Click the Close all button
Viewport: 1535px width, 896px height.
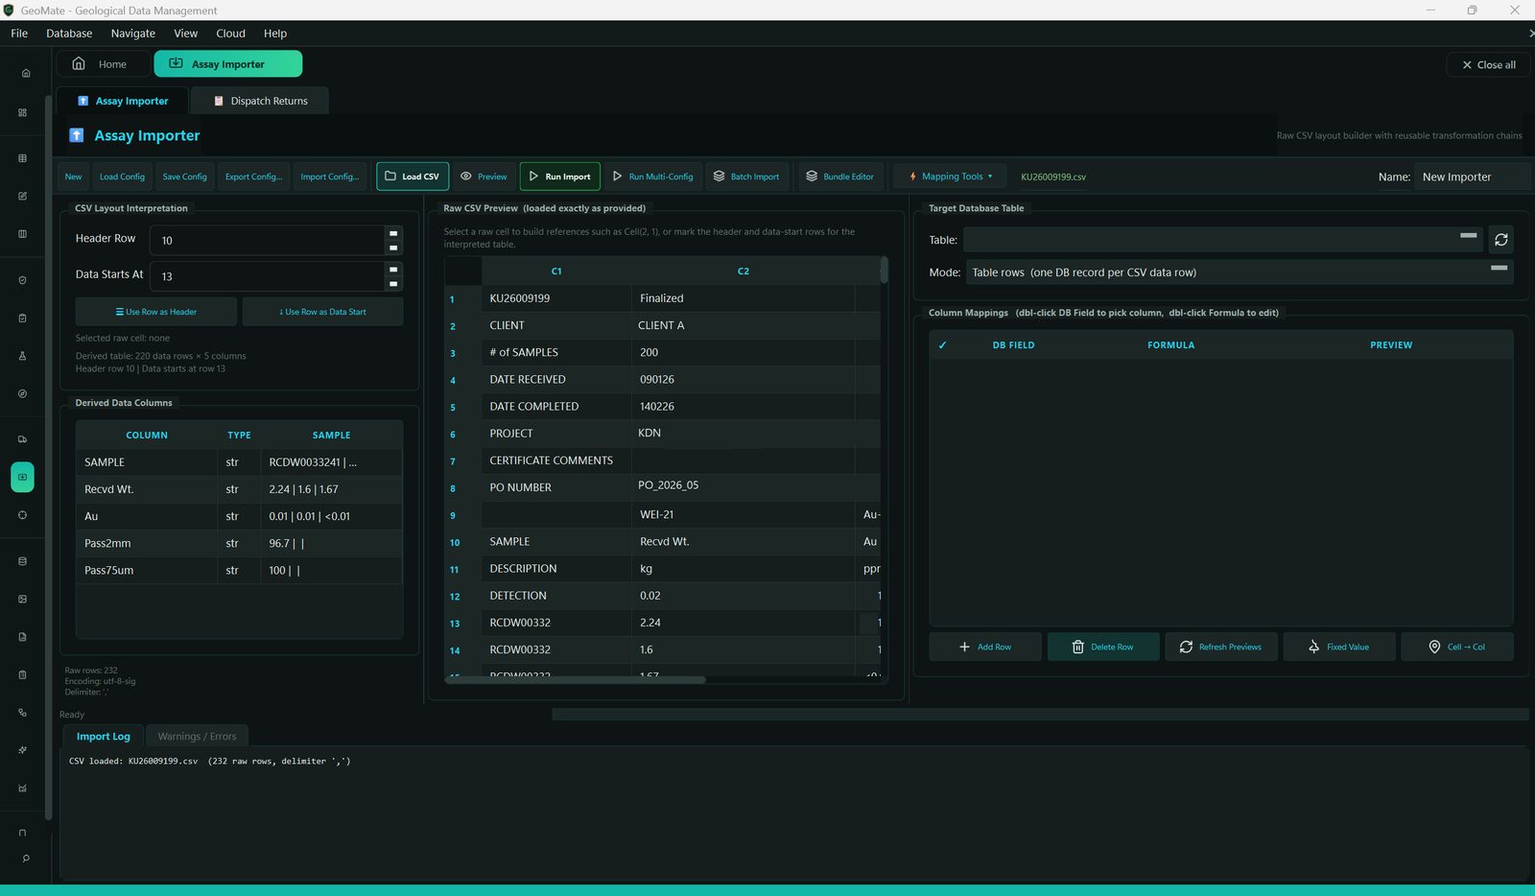(1488, 65)
